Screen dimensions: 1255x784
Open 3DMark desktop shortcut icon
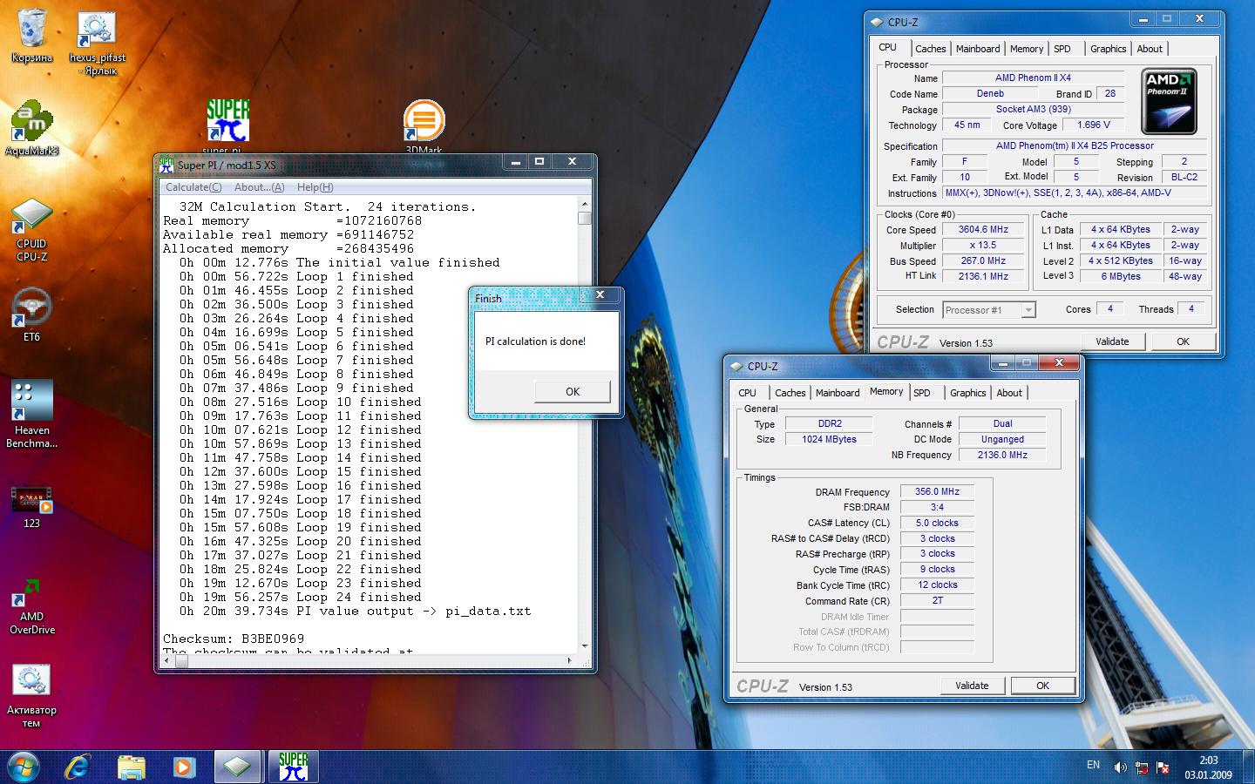pyautogui.click(x=424, y=120)
